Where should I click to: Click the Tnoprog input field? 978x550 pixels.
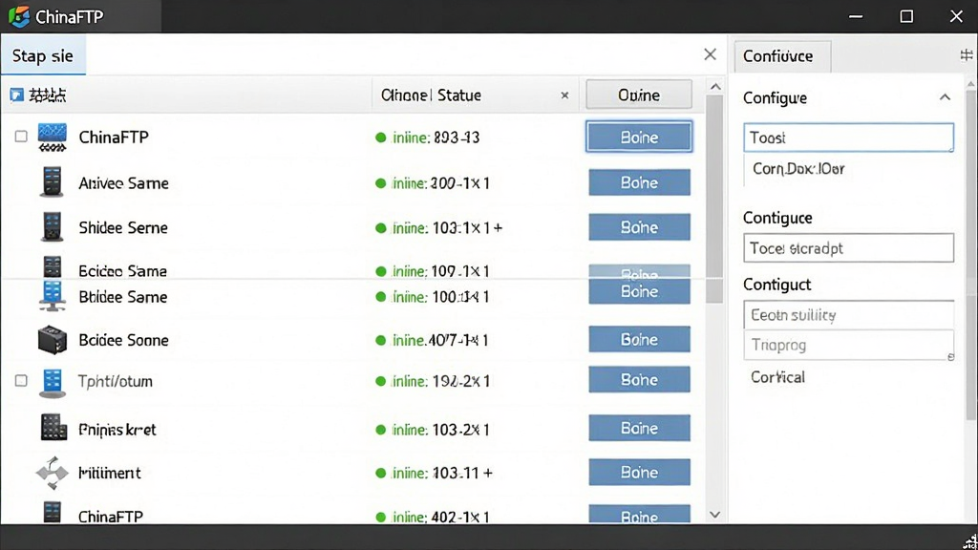click(848, 345)
